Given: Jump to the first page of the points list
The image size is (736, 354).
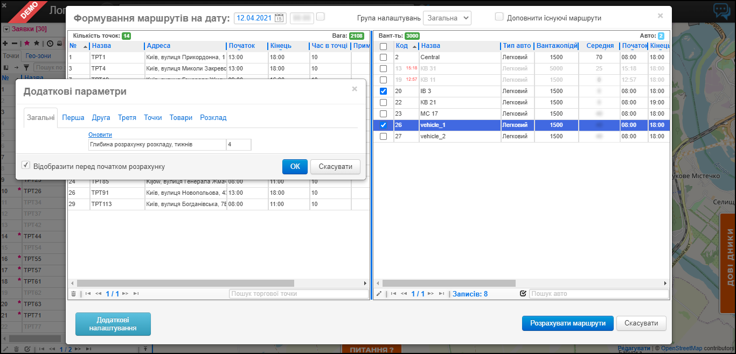Looking at the screenshot, I should [x=88, y=294].
